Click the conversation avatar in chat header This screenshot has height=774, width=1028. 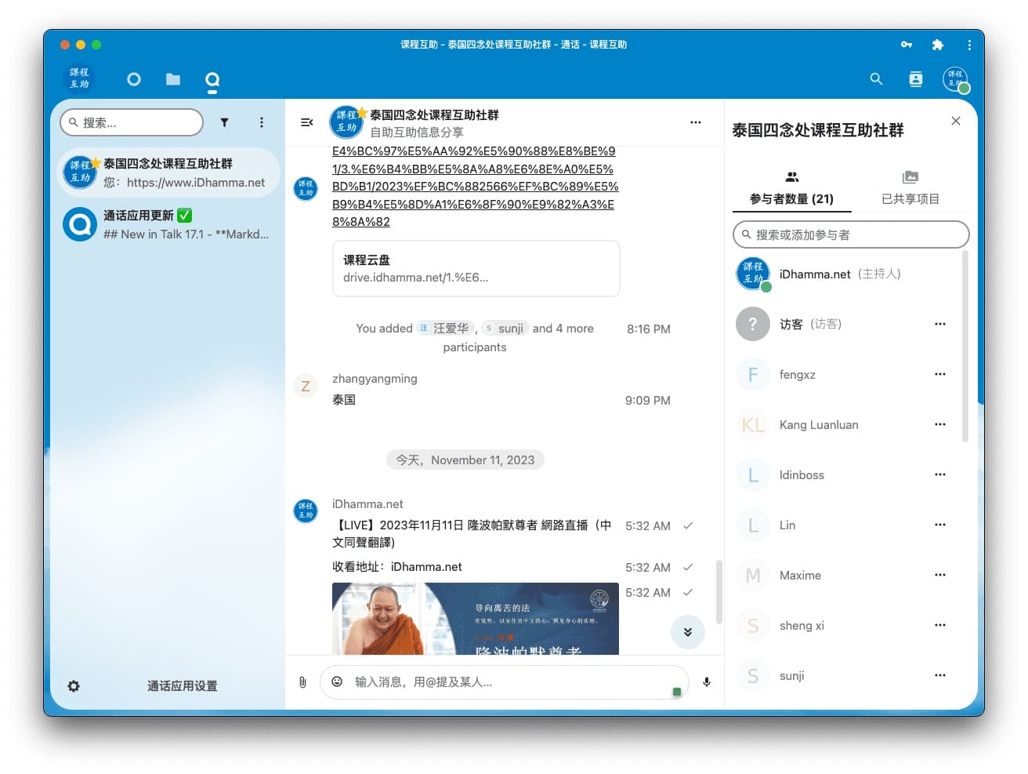346,122
